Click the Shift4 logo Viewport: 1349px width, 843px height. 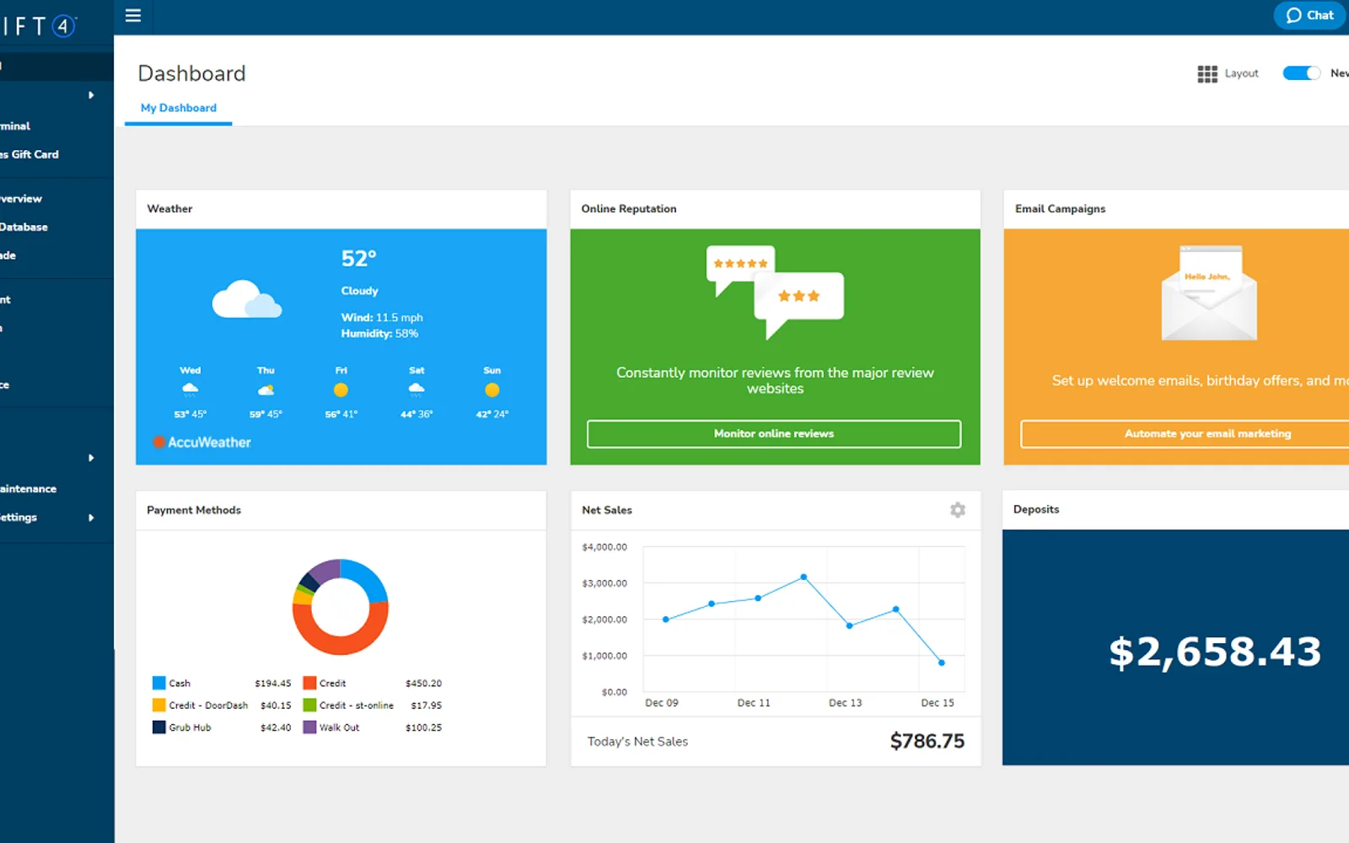tap(38, 26)
